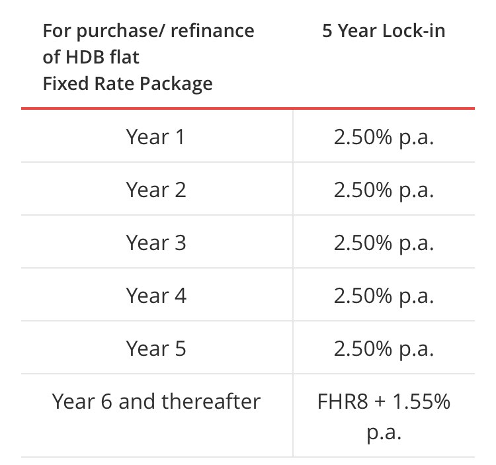
Task: Select the 2.50% p.a. rate for Year 2
Action: point(384,190)
